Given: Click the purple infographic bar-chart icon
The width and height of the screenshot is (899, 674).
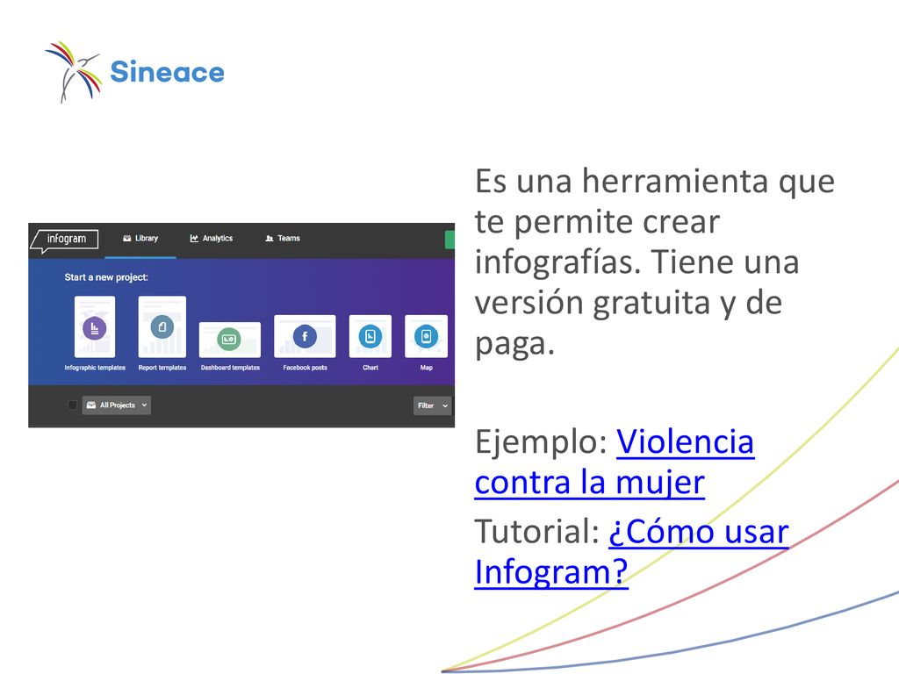Looking at the screenshot, I should pos(95,328).
